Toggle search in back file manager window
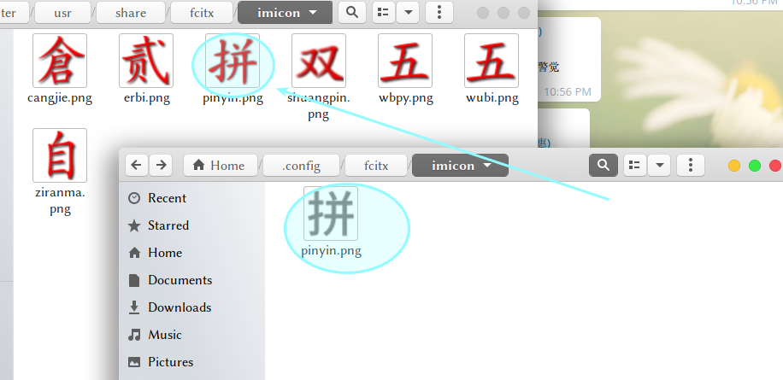Image resolution: width=783 pixels, height=380 pixels. click(x=352, y=13)
